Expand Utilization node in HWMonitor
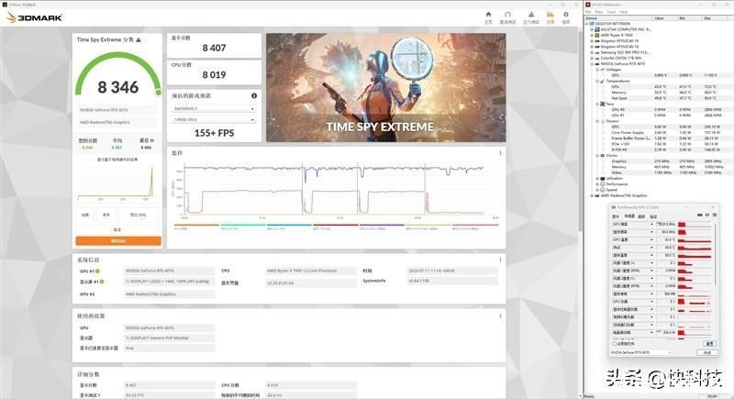This screenshot has height=399, width=734. click(597, 178)
